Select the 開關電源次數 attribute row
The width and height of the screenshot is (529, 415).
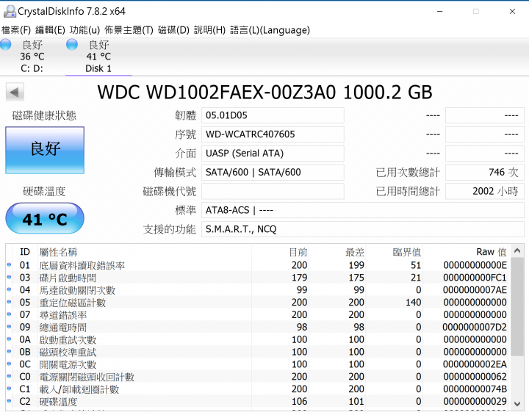coord(258,364)
